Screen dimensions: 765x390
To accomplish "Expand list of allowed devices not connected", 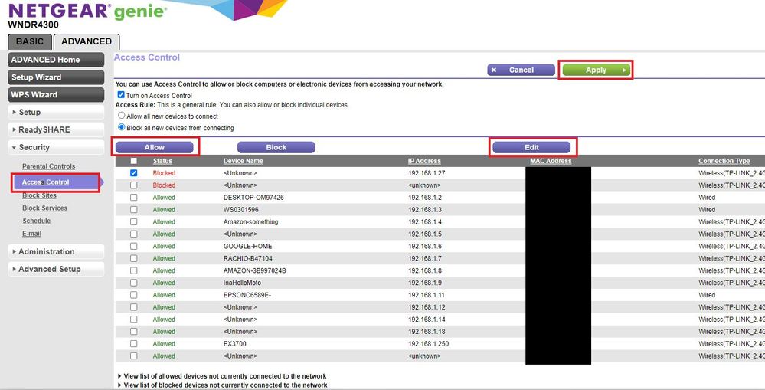I will [223, 376].
